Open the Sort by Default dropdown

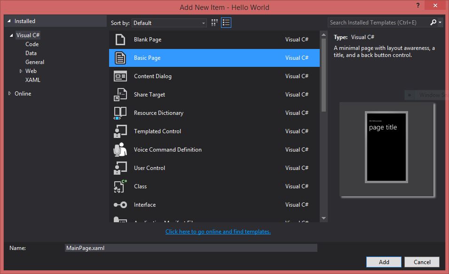[169, 23]
